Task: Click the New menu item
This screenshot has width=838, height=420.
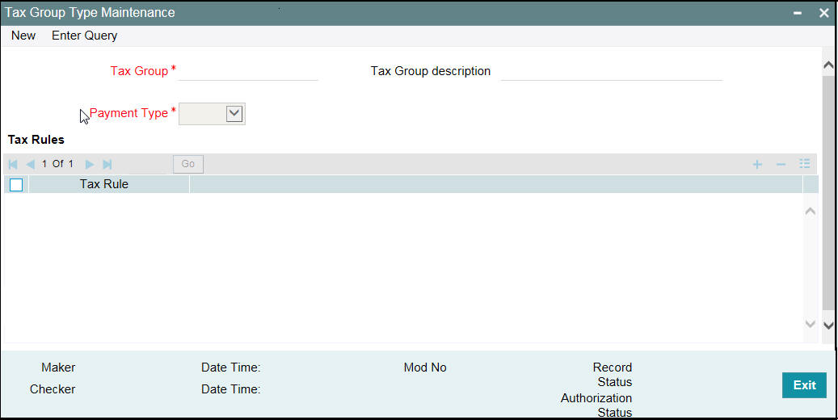Action: pos(23,36)
